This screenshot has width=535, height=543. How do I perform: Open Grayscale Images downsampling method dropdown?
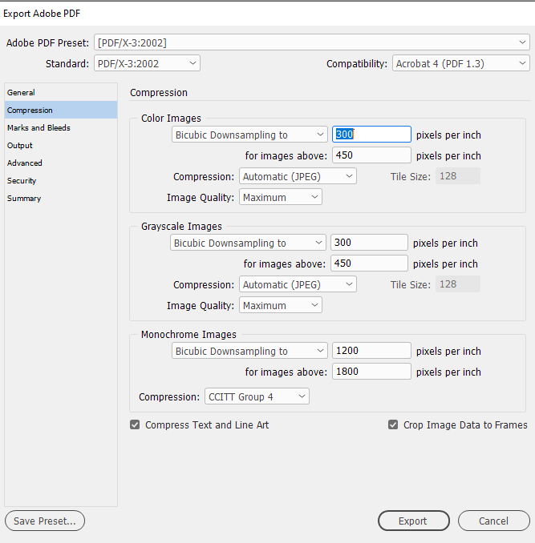tap(248, 243)
